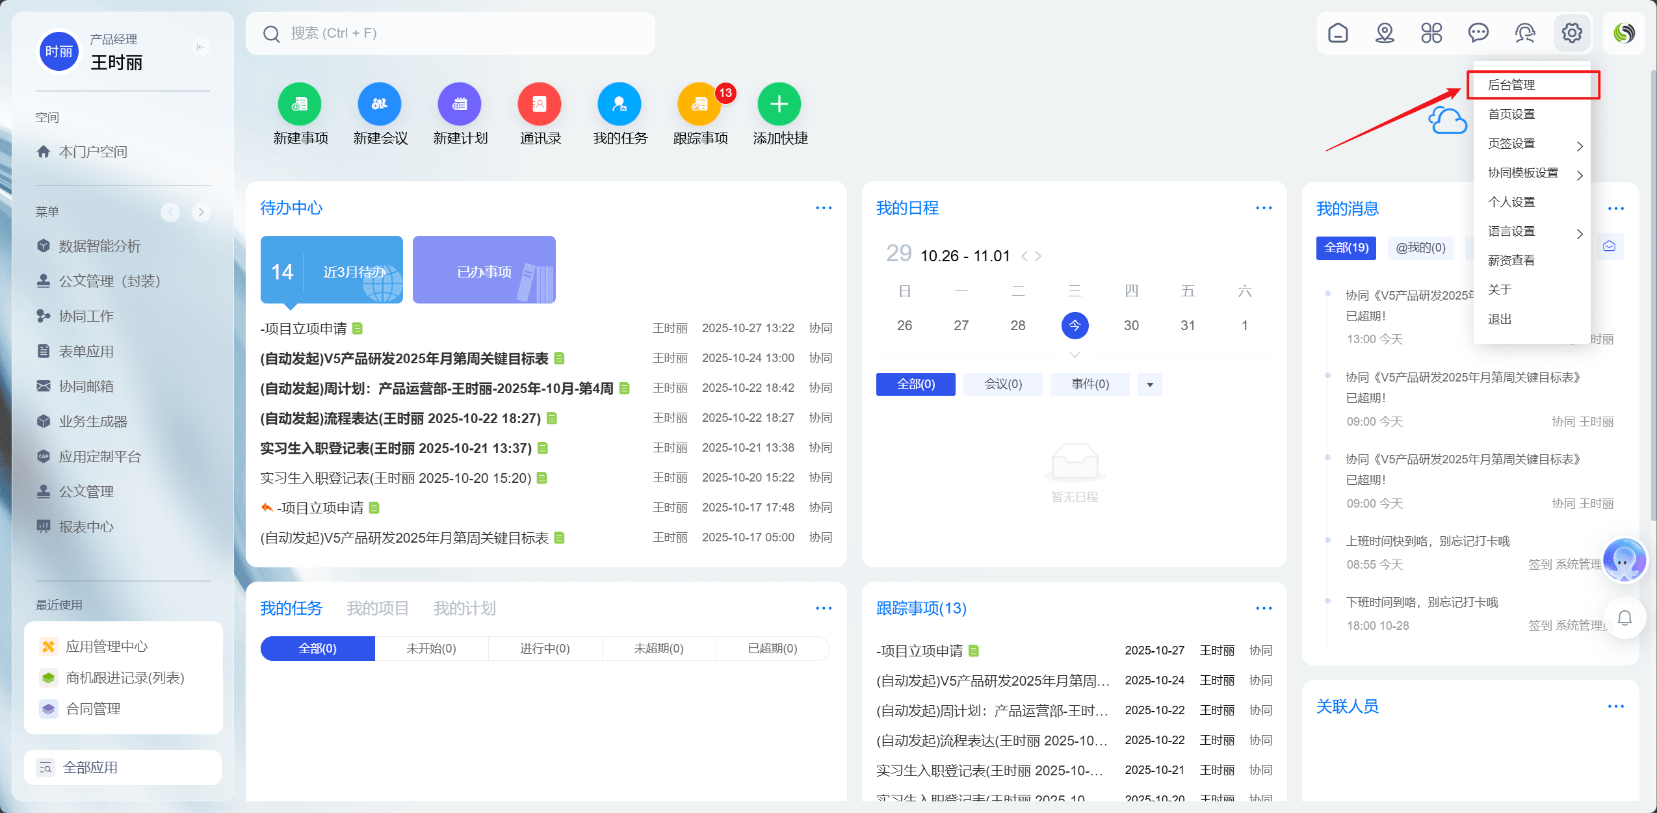This screenshot has width=1657, height=813.
Task: Open 表单应用 in sidebar menu
Action: [x=75, y=351]
